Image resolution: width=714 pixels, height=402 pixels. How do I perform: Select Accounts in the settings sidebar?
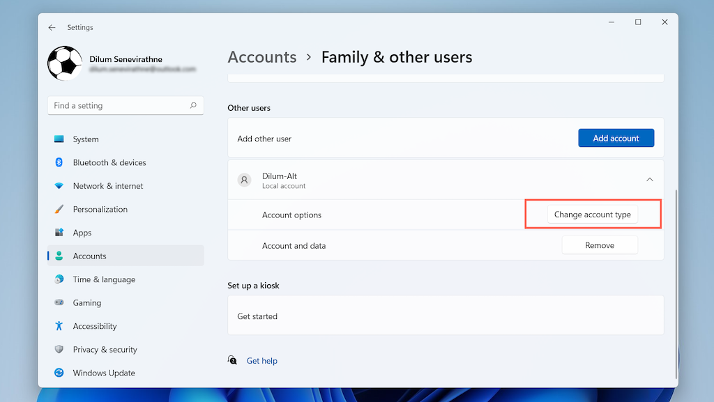pos(89,256)
